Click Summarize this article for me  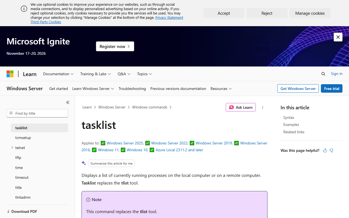[112, 163]
